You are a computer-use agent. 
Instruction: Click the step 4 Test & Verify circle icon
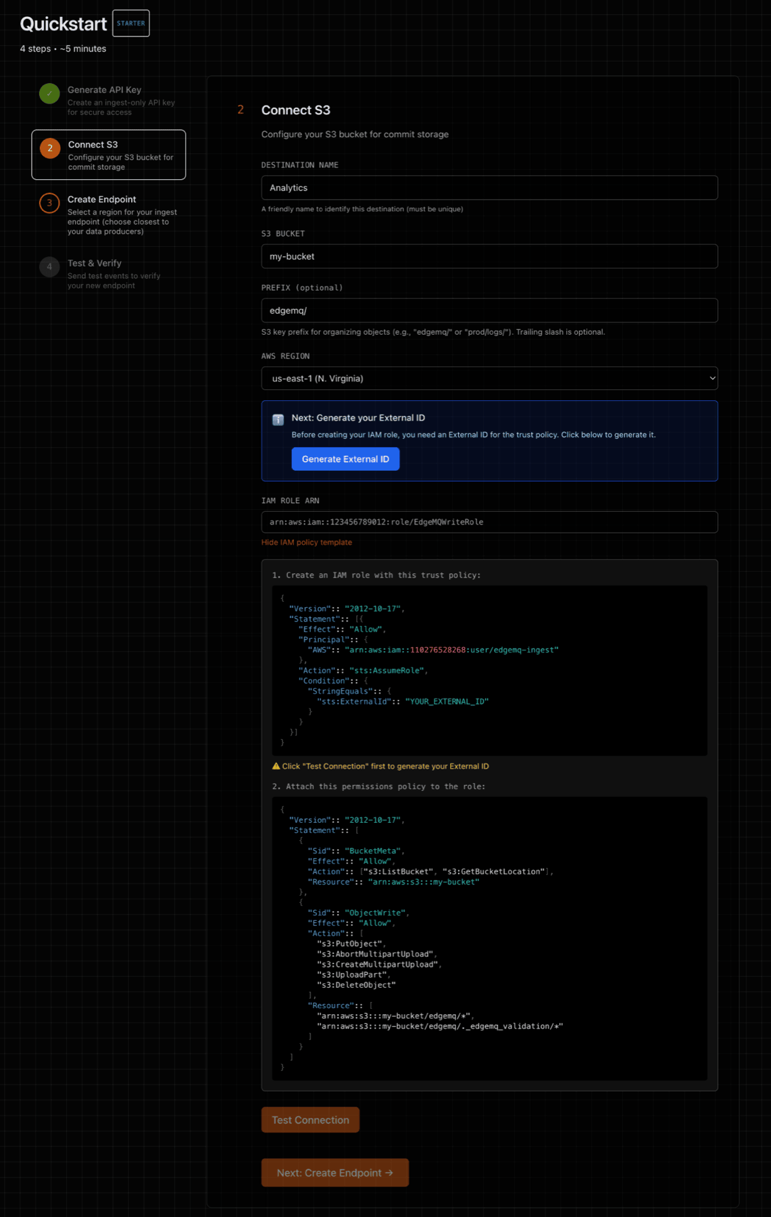(49, 266)
